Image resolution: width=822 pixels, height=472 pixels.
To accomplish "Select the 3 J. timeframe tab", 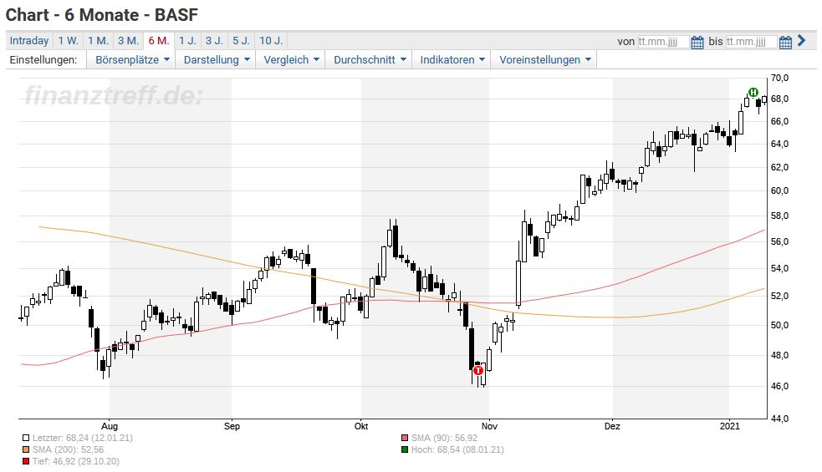I will pyautogui.click(x=214, y=41).
